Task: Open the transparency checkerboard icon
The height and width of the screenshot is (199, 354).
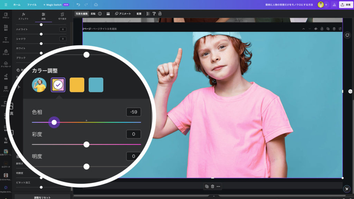Action: [148, 14]
